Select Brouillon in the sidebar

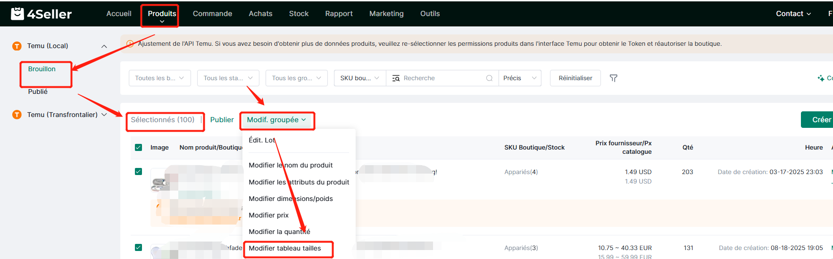(42, 69)
